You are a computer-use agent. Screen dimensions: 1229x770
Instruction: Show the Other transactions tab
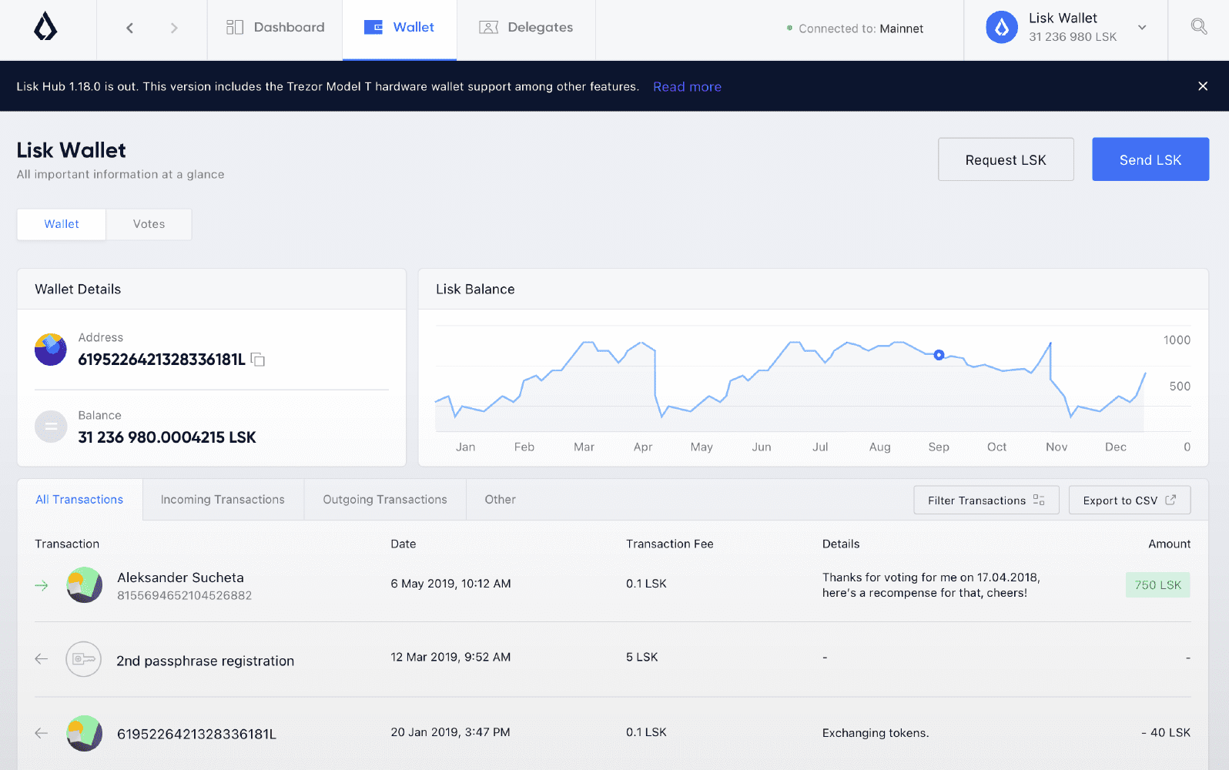tap(501, 500)
